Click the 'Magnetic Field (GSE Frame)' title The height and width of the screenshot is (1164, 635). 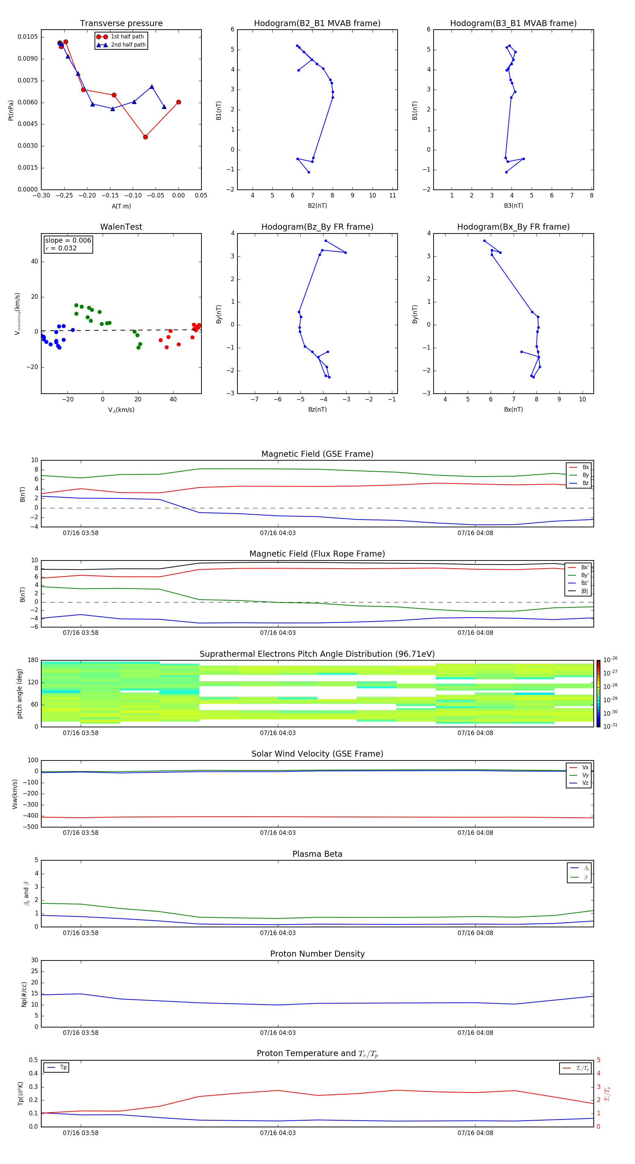[x=317, y=454]
